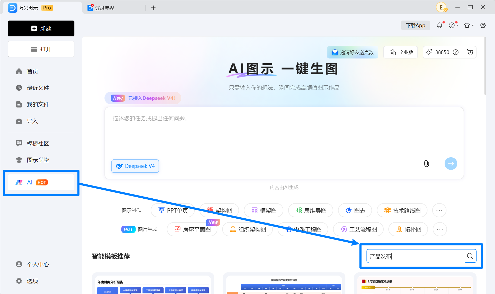Select 图表 chart type
This screenshot has width=495, height=294.
coord(355,210)
